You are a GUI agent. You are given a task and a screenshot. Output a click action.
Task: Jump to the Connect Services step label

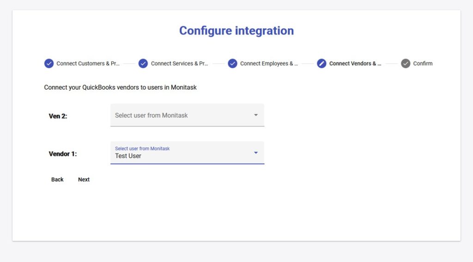[179, 64]
